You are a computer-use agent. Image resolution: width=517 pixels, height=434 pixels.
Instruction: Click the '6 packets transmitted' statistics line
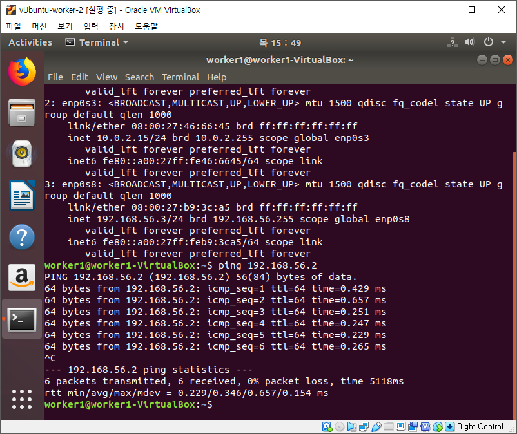(224, 381)
